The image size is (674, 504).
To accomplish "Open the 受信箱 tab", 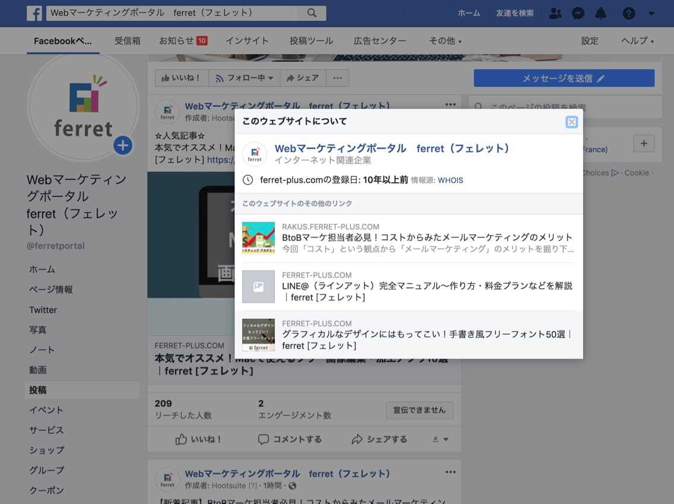I will point(127,41).
